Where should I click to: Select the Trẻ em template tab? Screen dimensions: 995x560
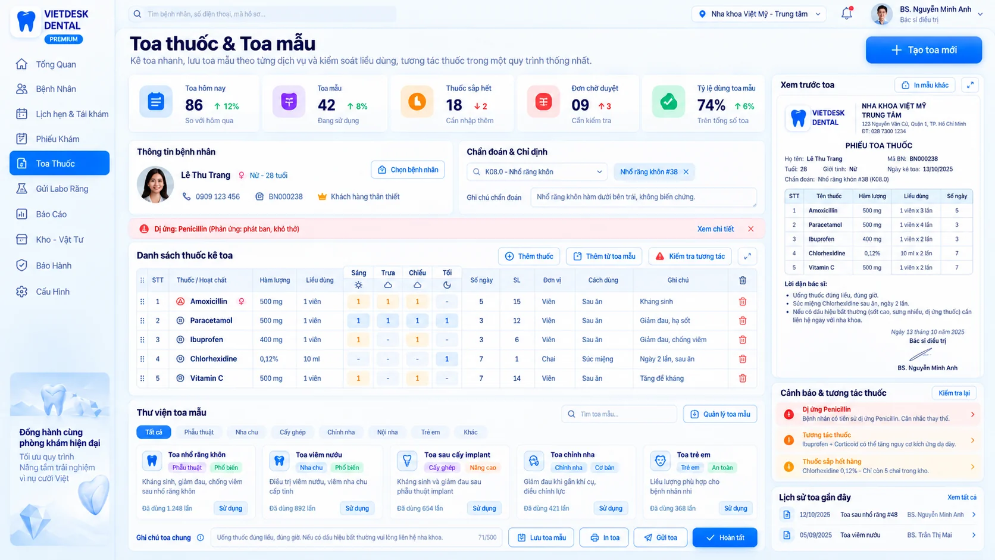(x=430, y=432)
